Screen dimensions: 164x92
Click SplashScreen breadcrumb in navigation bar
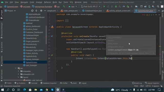(11, 6)
